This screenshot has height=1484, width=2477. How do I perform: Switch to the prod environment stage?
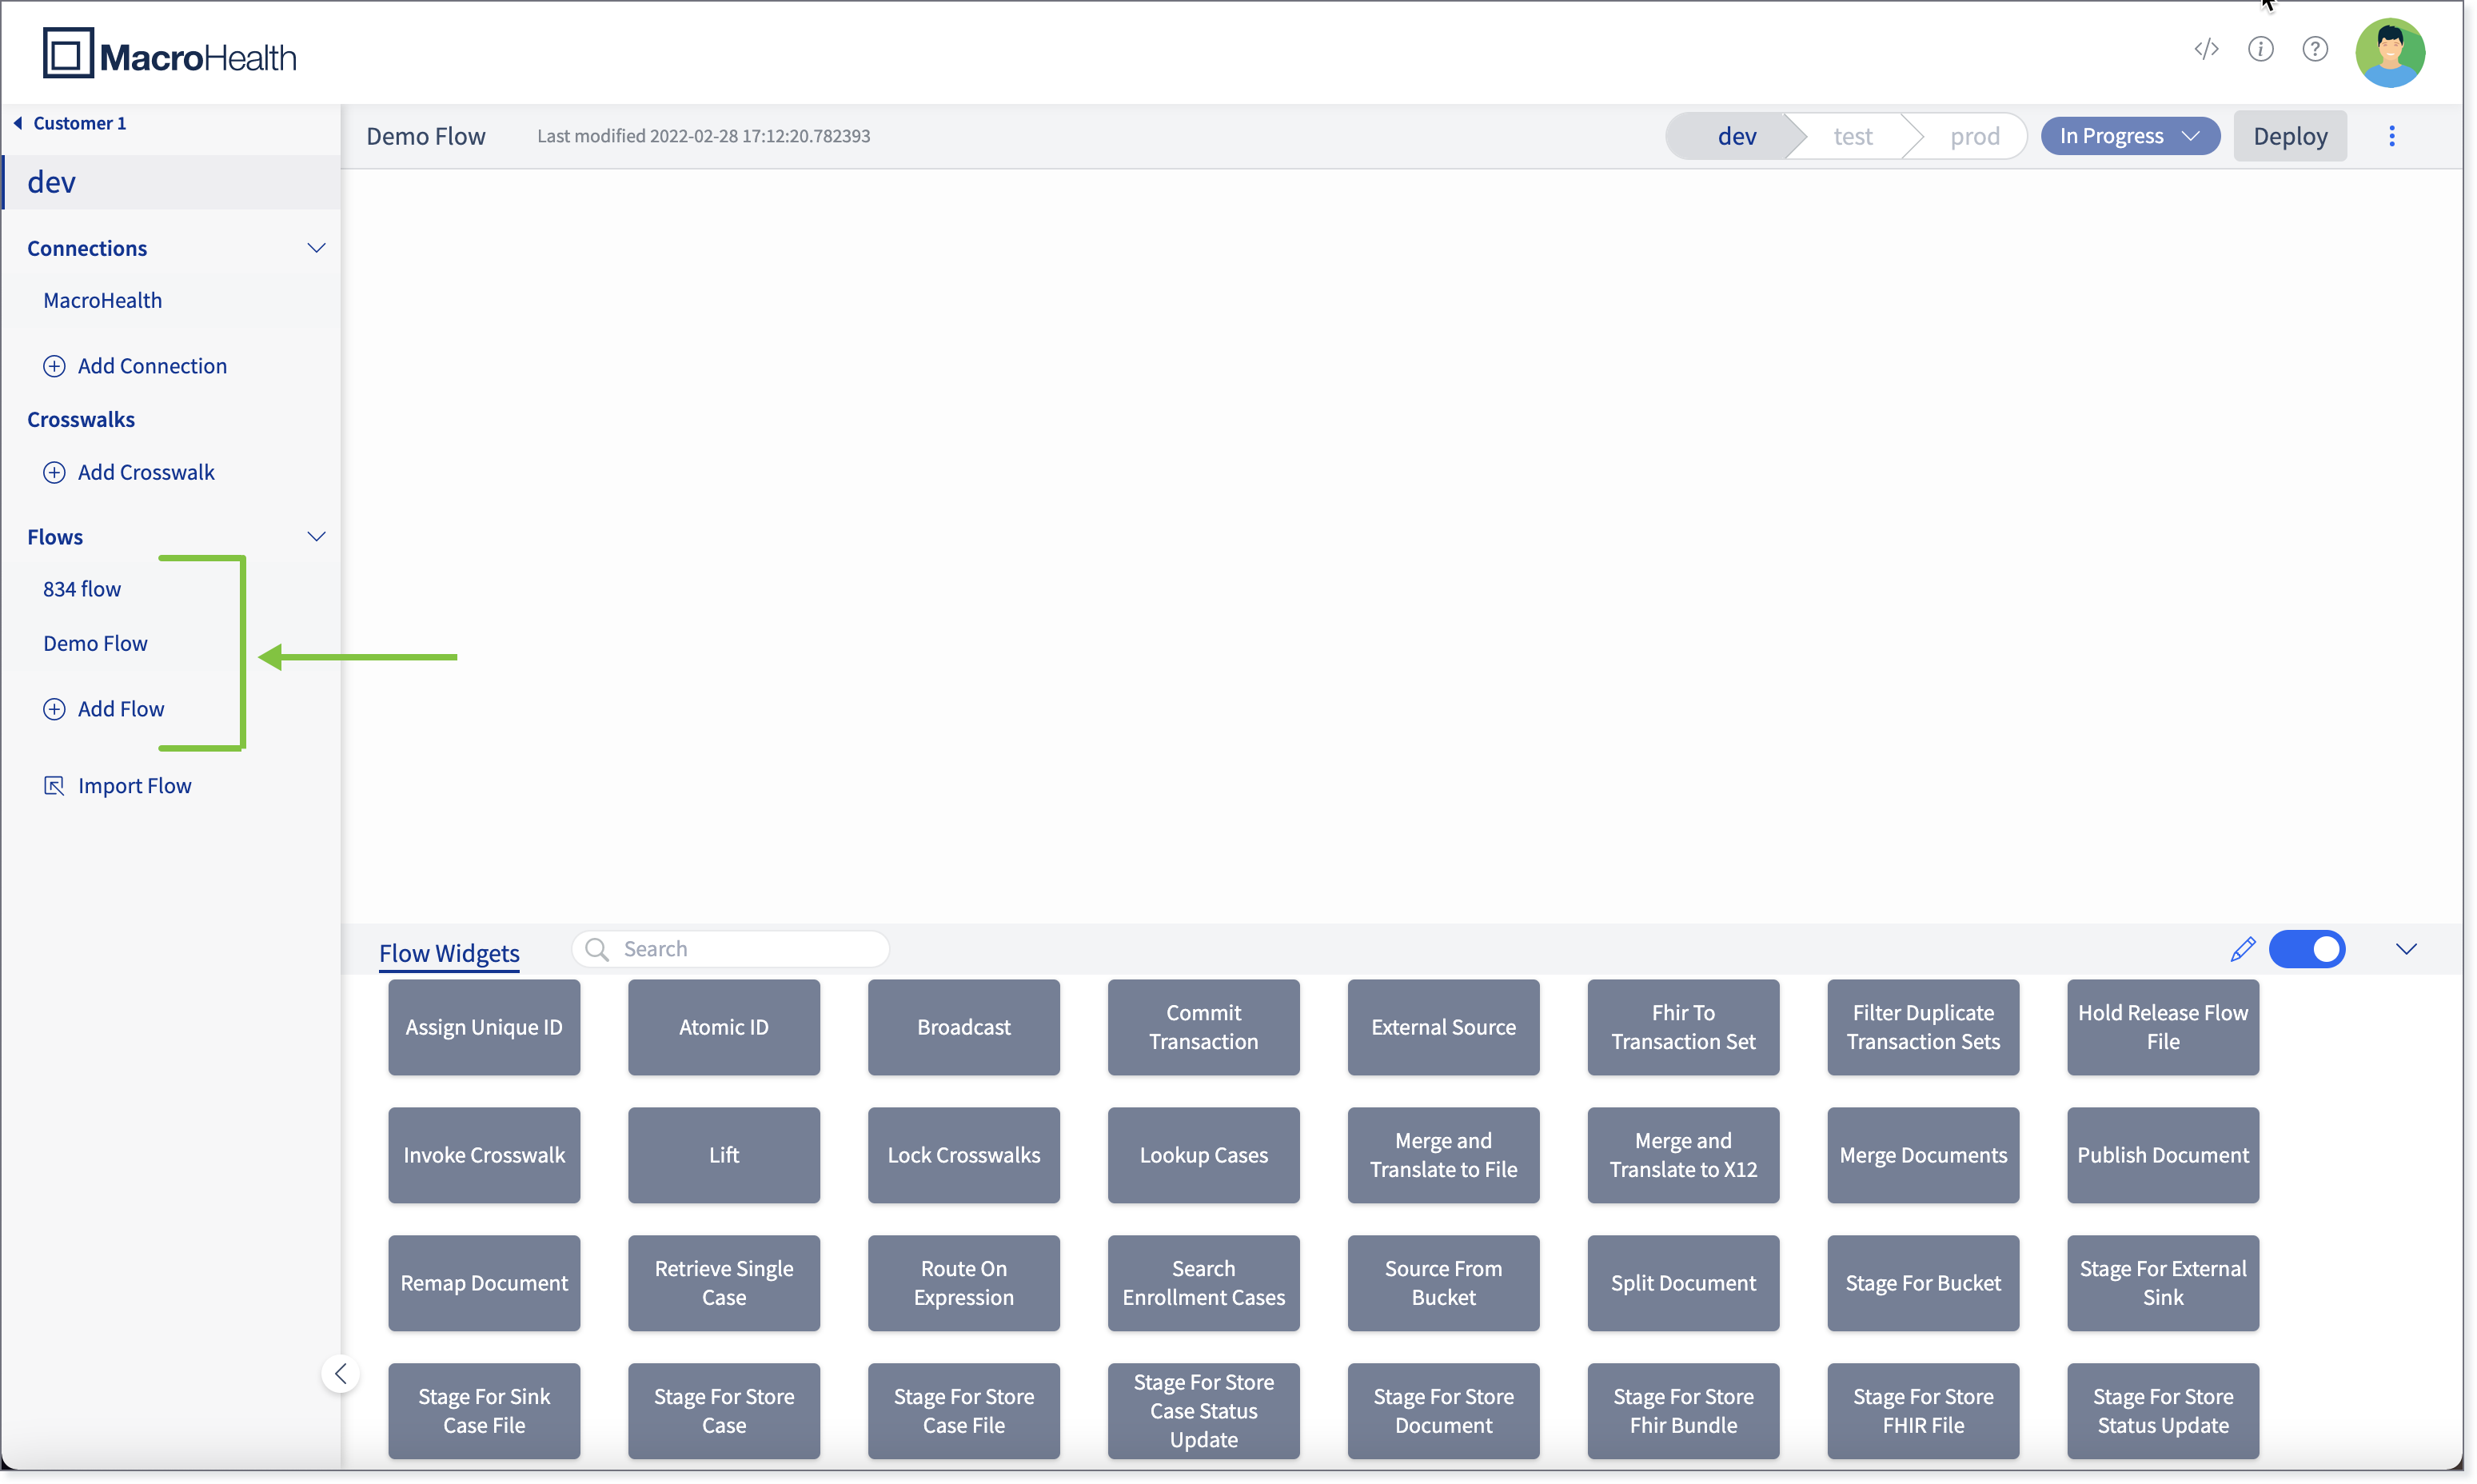point(1974,136)
